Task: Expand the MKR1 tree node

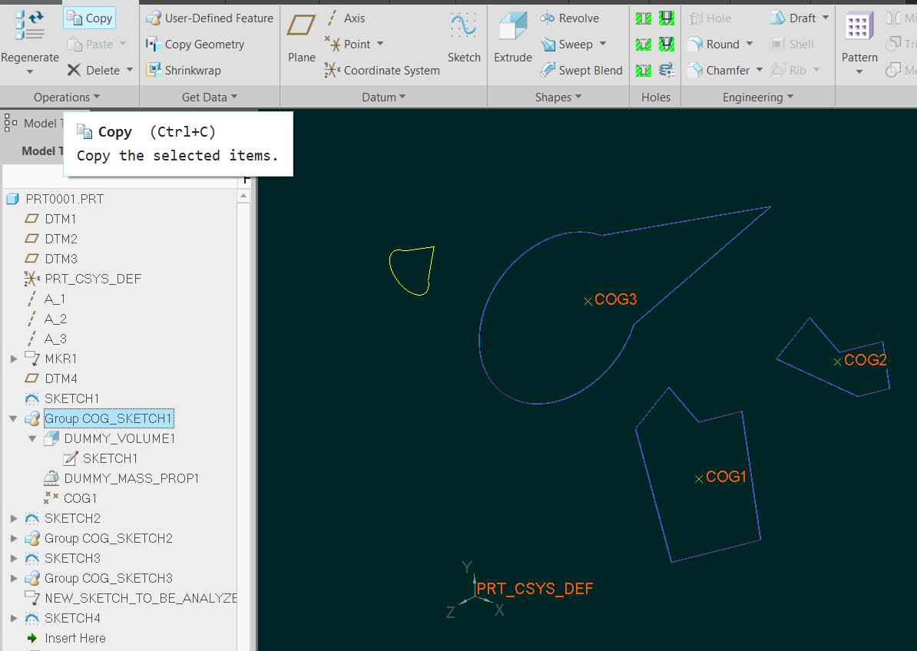Action: coord(13,359)
